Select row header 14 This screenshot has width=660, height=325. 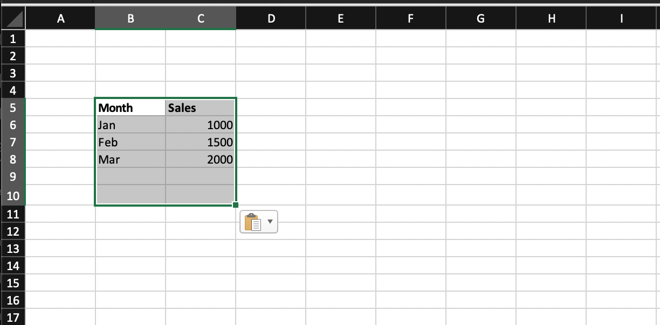pyautogui.click(x=13, y=265)
